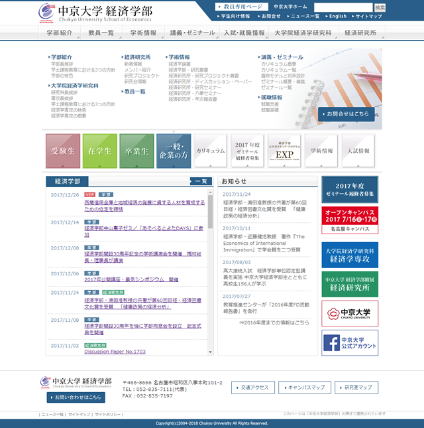This screenshot has width=424, height=428.
Task: Open the sidebar 2017年度 ゼミナール履修者募集 banner
Action: pos(350,189)
